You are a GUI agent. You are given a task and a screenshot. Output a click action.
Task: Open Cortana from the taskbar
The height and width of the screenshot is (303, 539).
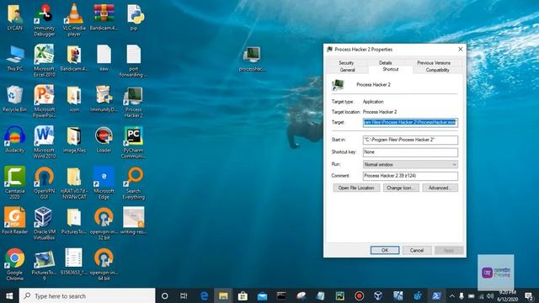165,295
